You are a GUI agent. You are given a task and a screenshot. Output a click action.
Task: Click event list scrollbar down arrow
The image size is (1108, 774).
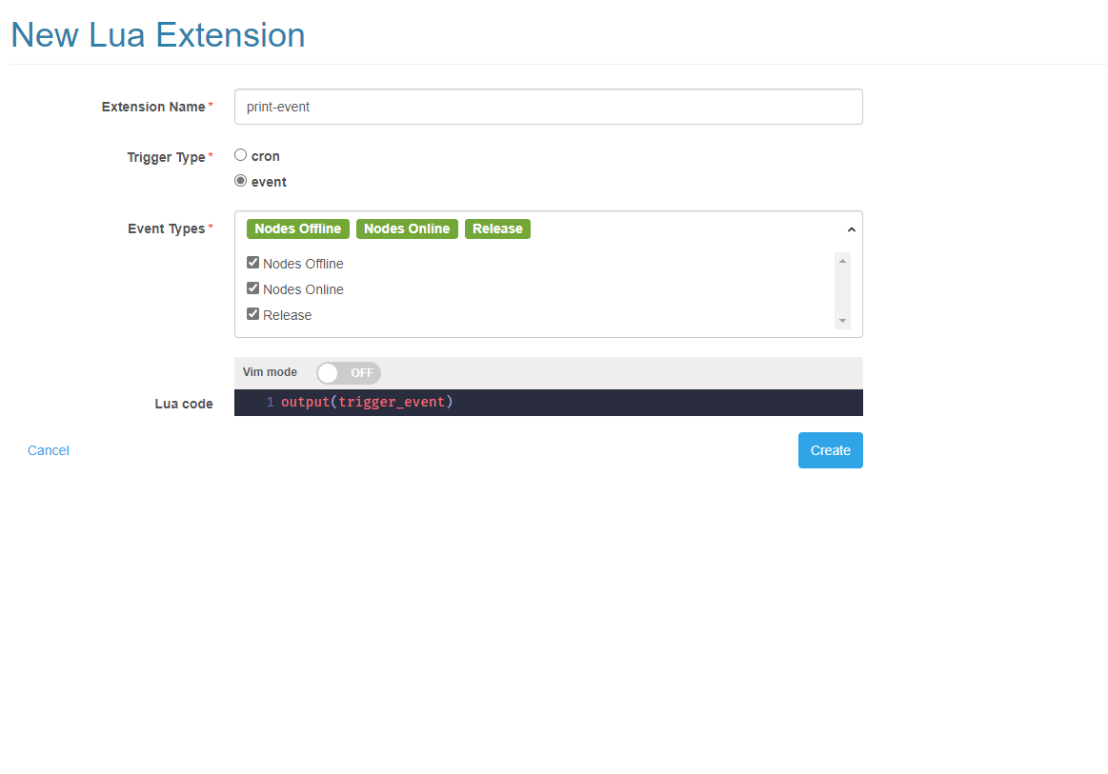842,321
